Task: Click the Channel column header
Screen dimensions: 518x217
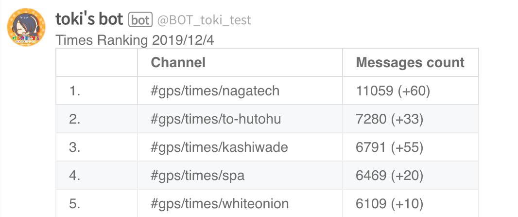Action: 178,62
